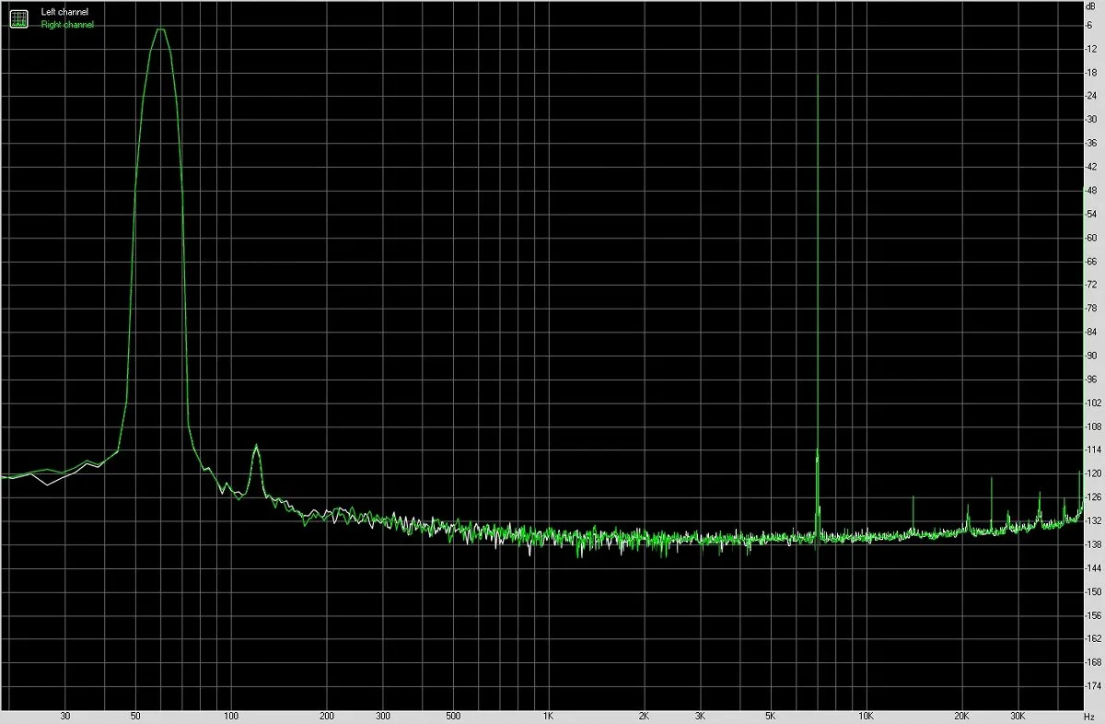Click the -48 dB axis value
The height and width of the screenshot is (724, 1105).
pyautogui.click(x=1092, y=190)
